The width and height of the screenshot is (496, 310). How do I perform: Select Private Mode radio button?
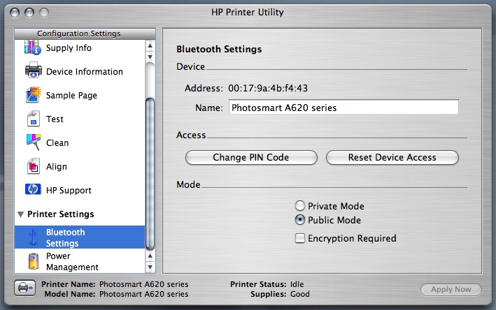(x=300, y=206)
